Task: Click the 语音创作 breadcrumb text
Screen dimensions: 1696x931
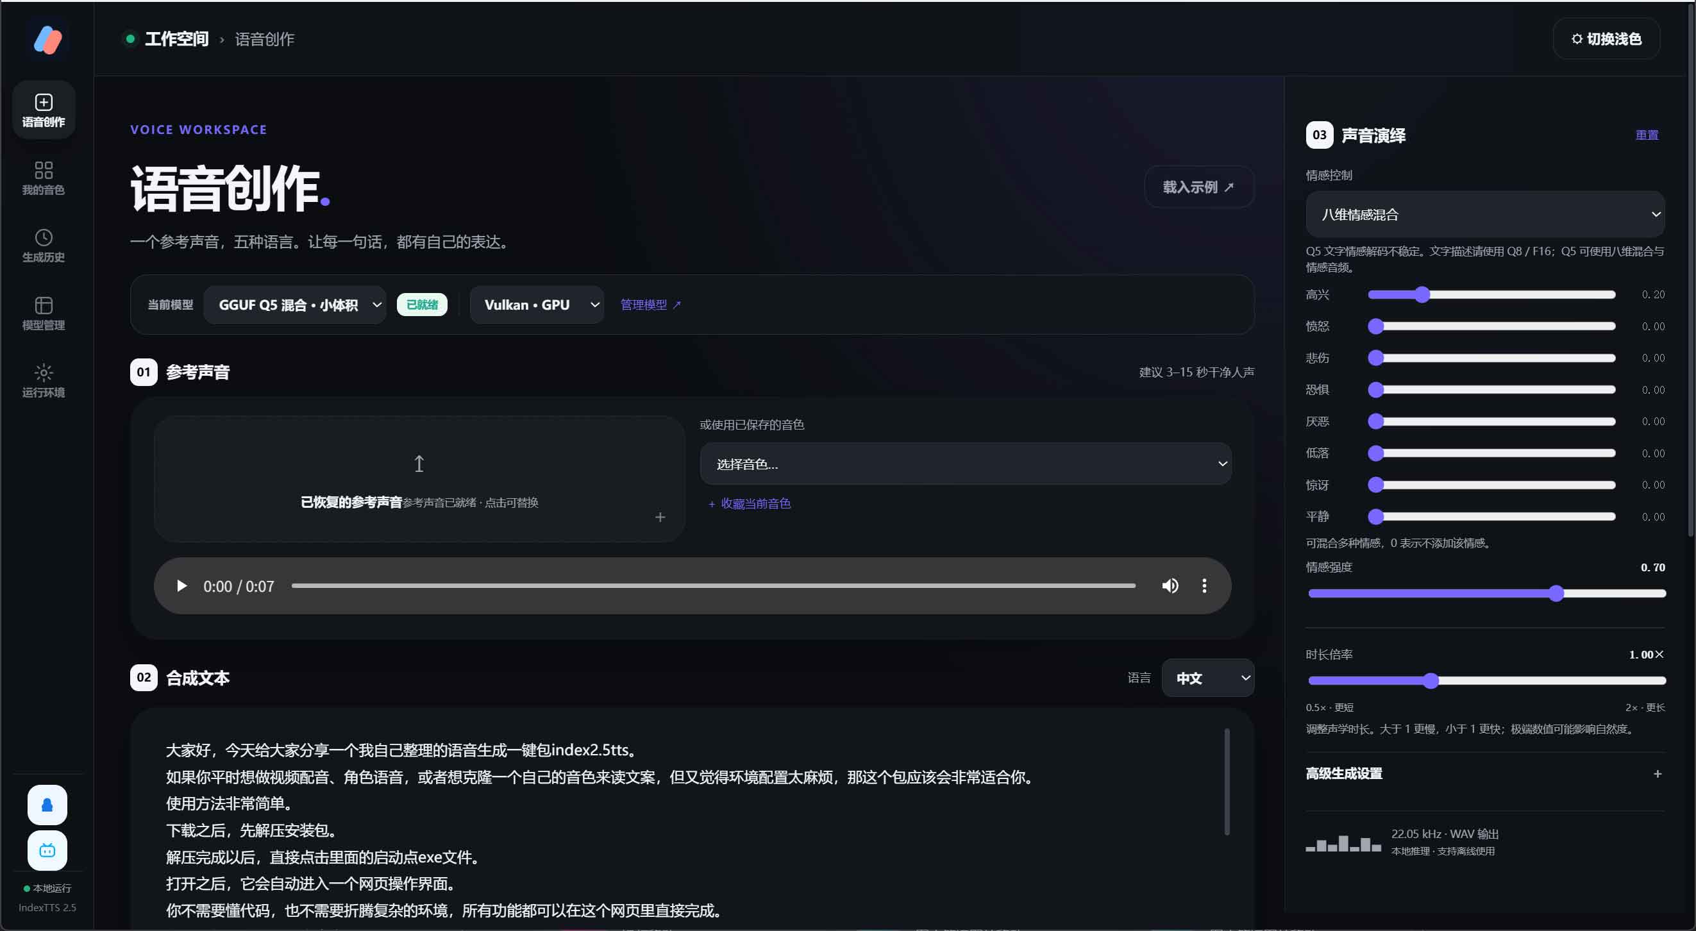Action: click(x=265, y=39)
